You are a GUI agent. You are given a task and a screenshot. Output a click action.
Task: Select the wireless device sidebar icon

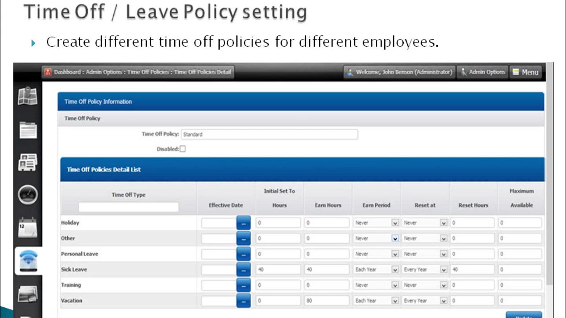pos(28,260)
